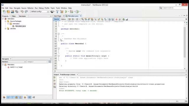
Task: Switch to the History view button
Action: 63,19
